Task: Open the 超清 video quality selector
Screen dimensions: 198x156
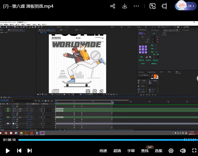Action: (x=117, y=151)
